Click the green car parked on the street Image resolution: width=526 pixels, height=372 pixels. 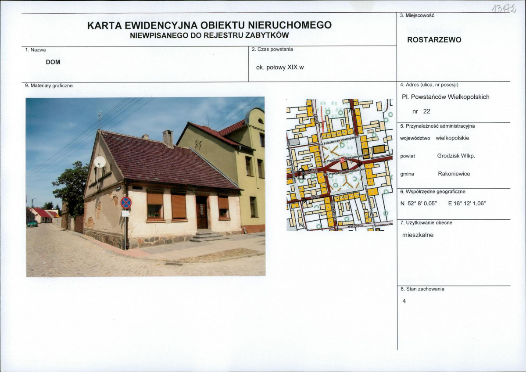(32, 223)
